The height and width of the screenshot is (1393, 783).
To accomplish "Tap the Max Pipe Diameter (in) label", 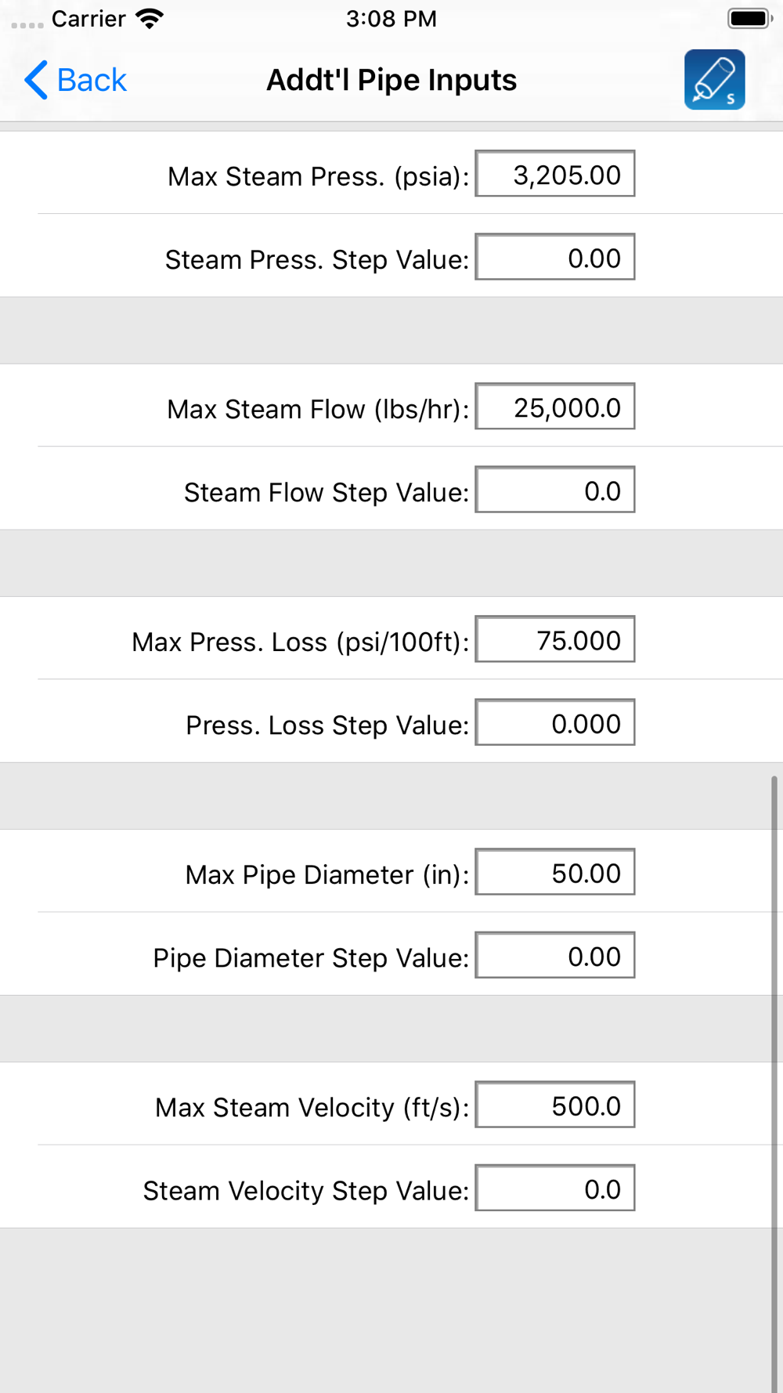I will (x=327, y=874).
